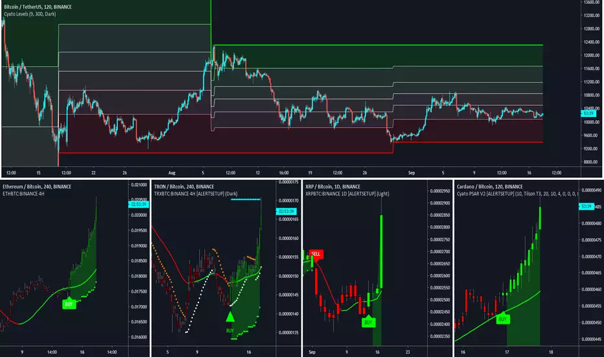Click 0.00002350 on XRP price axis
This screenshot has height=357, width=604.
point(440,336)
